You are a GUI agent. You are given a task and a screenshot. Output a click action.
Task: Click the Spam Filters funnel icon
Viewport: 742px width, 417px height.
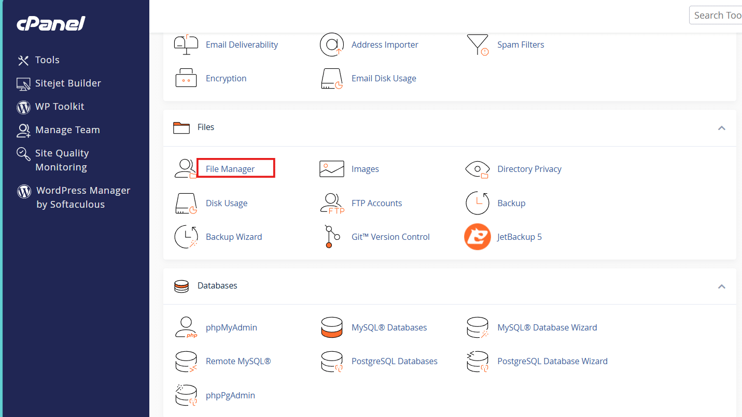pos(478,45)
